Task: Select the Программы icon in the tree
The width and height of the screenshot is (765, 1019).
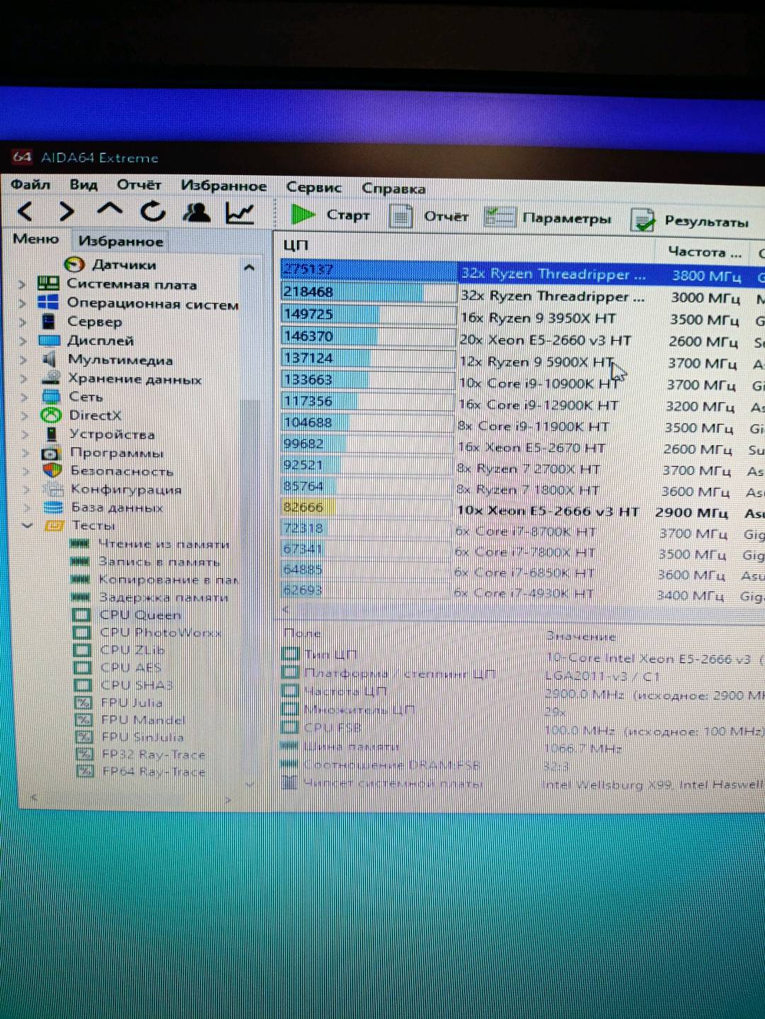Action: [x=51, y=453]
